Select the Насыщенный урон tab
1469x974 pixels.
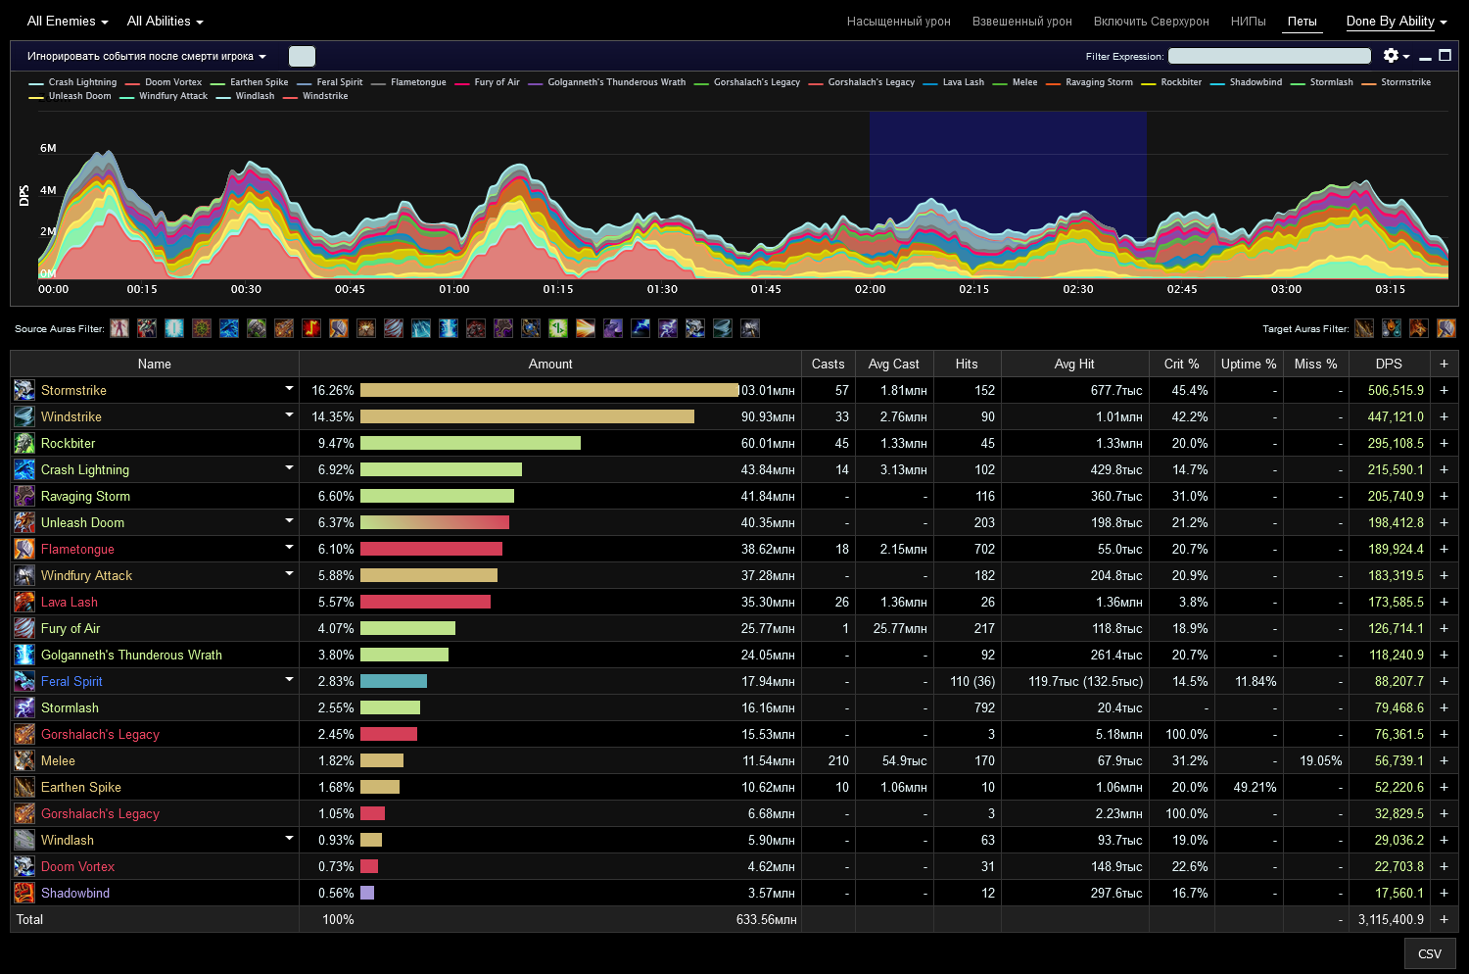(x=898, y=22)
